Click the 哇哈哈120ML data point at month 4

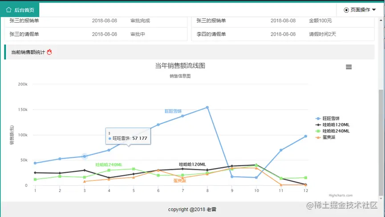(109, 178)
